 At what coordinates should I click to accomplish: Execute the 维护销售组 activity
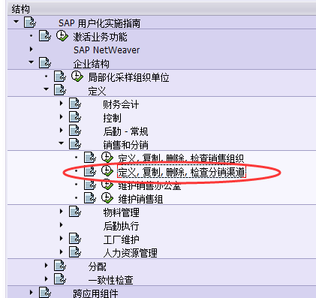107,198
